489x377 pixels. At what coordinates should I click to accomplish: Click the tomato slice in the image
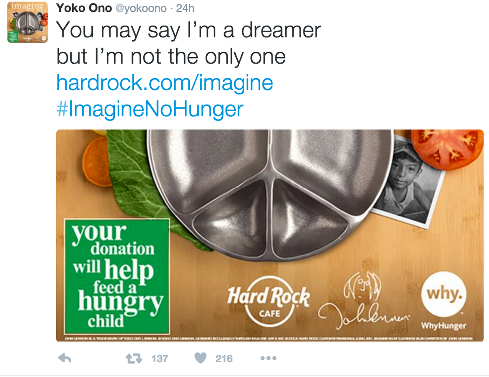coord(447,149)
